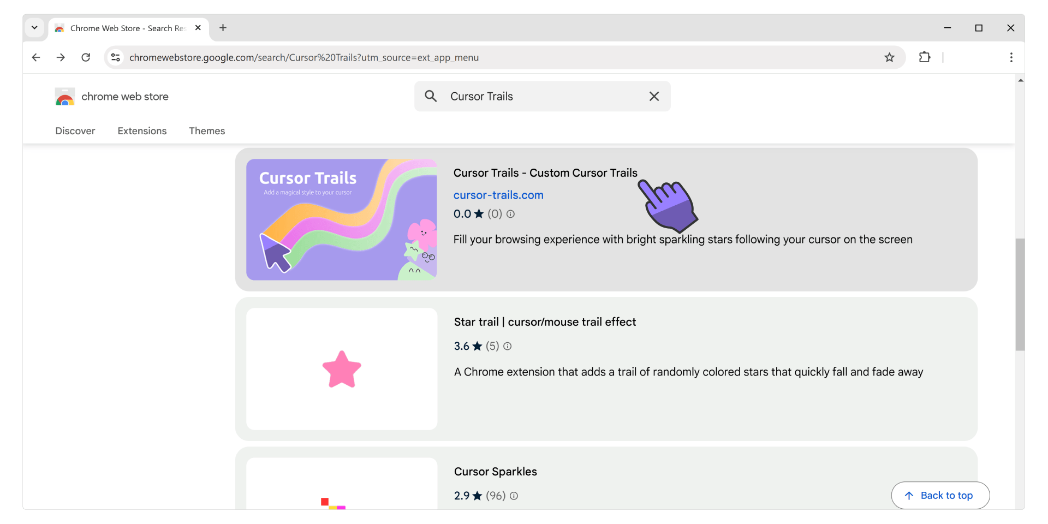Image resolution: width=1048 pixels, height=524 pixels.
Task: Open a new browser tab
Action: tap(223, 28)
